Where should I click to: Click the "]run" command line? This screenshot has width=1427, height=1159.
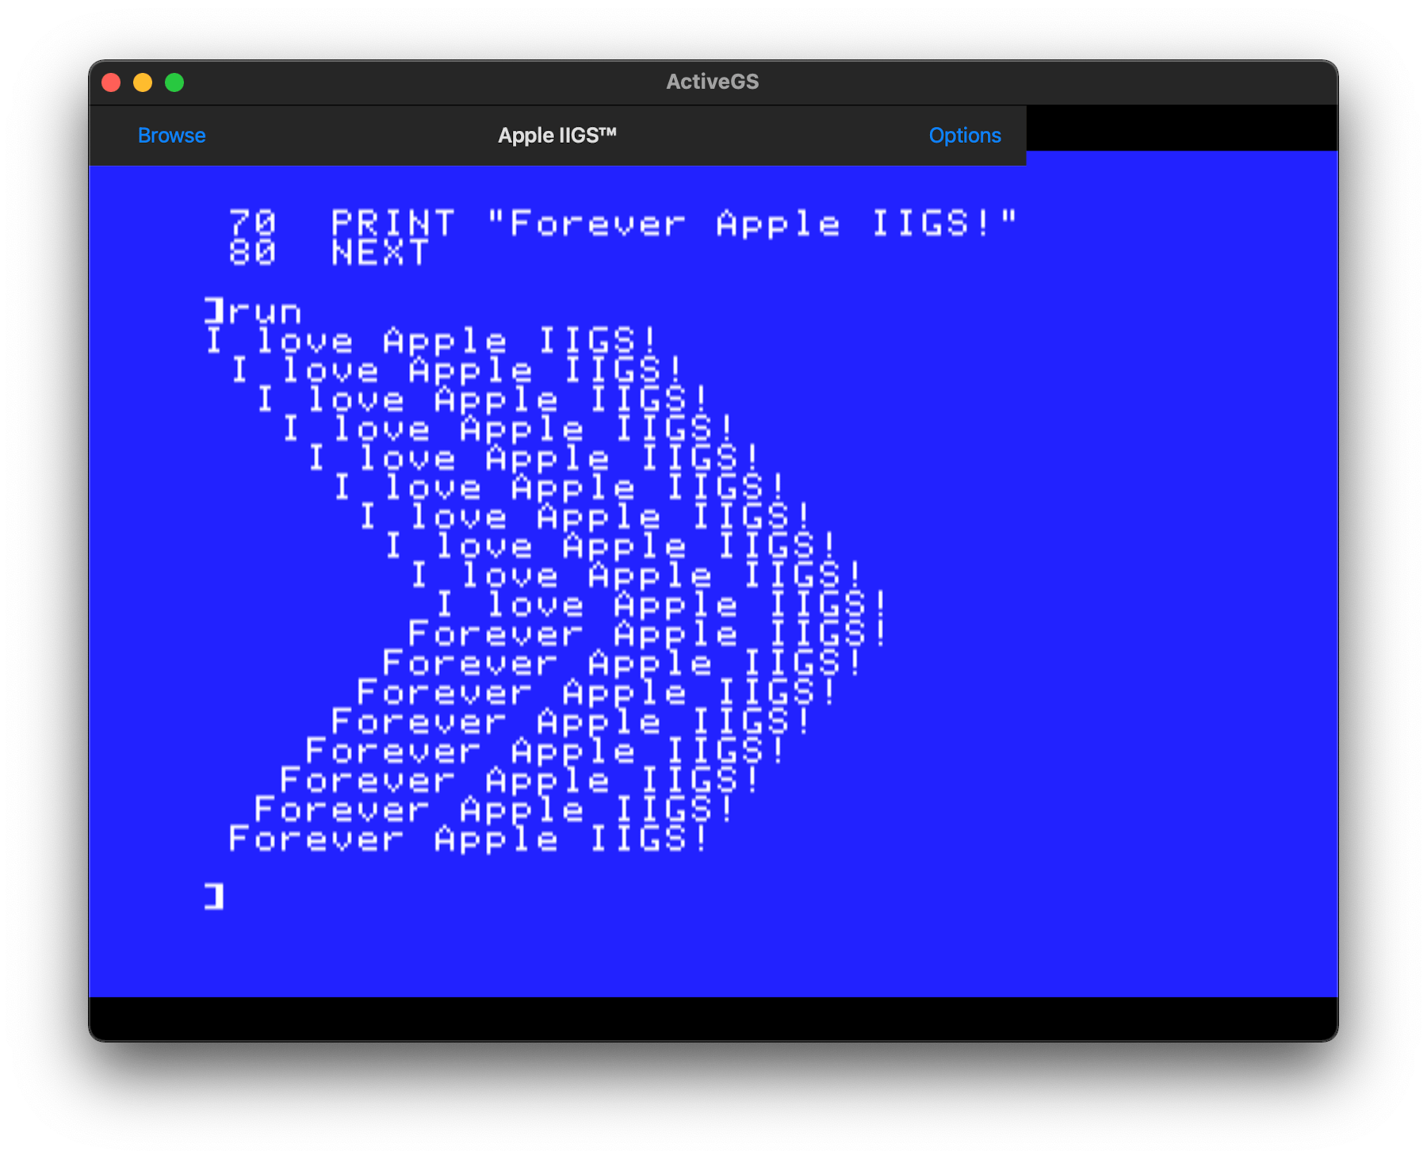pos(253,312)
